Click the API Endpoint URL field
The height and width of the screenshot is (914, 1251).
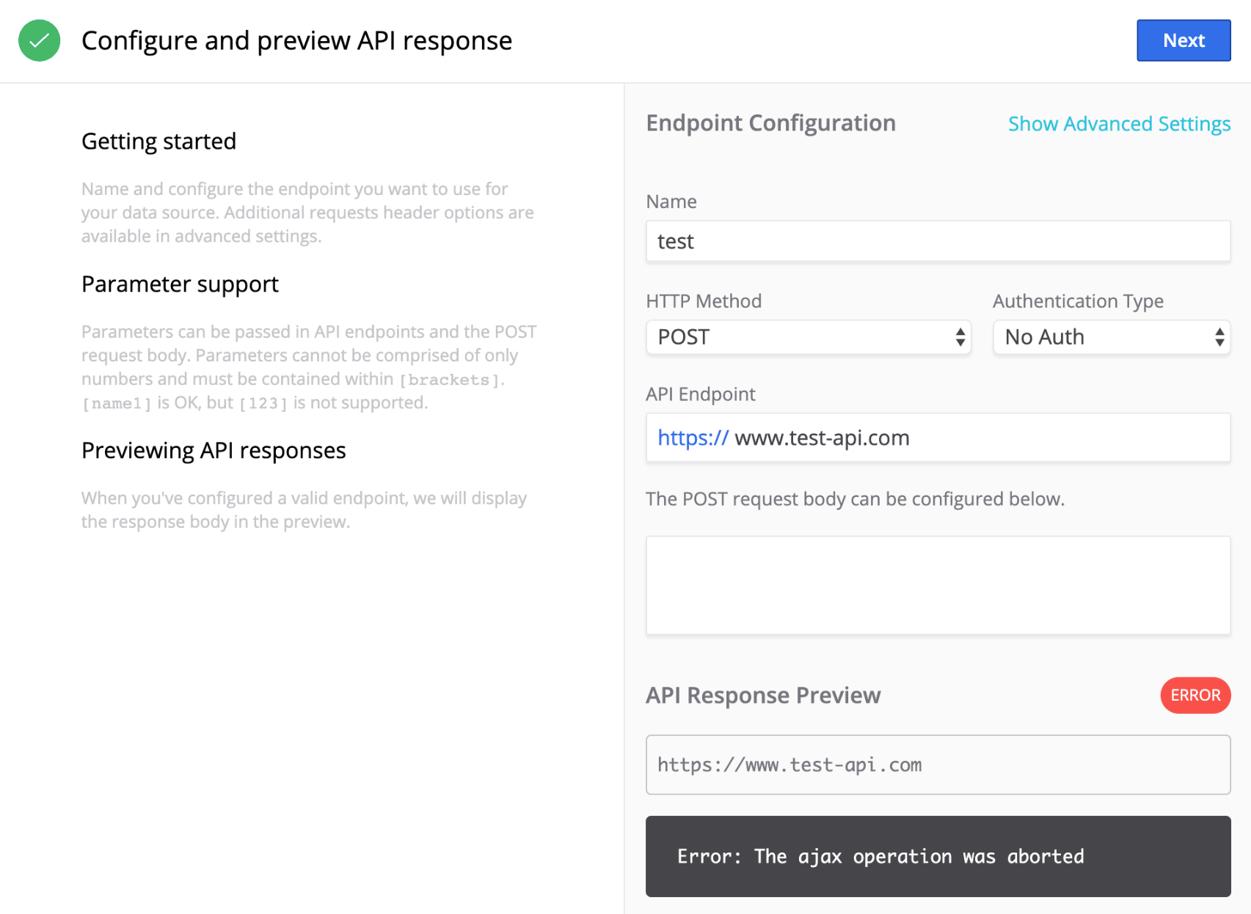pyautogui.click(x=938, y=438)
